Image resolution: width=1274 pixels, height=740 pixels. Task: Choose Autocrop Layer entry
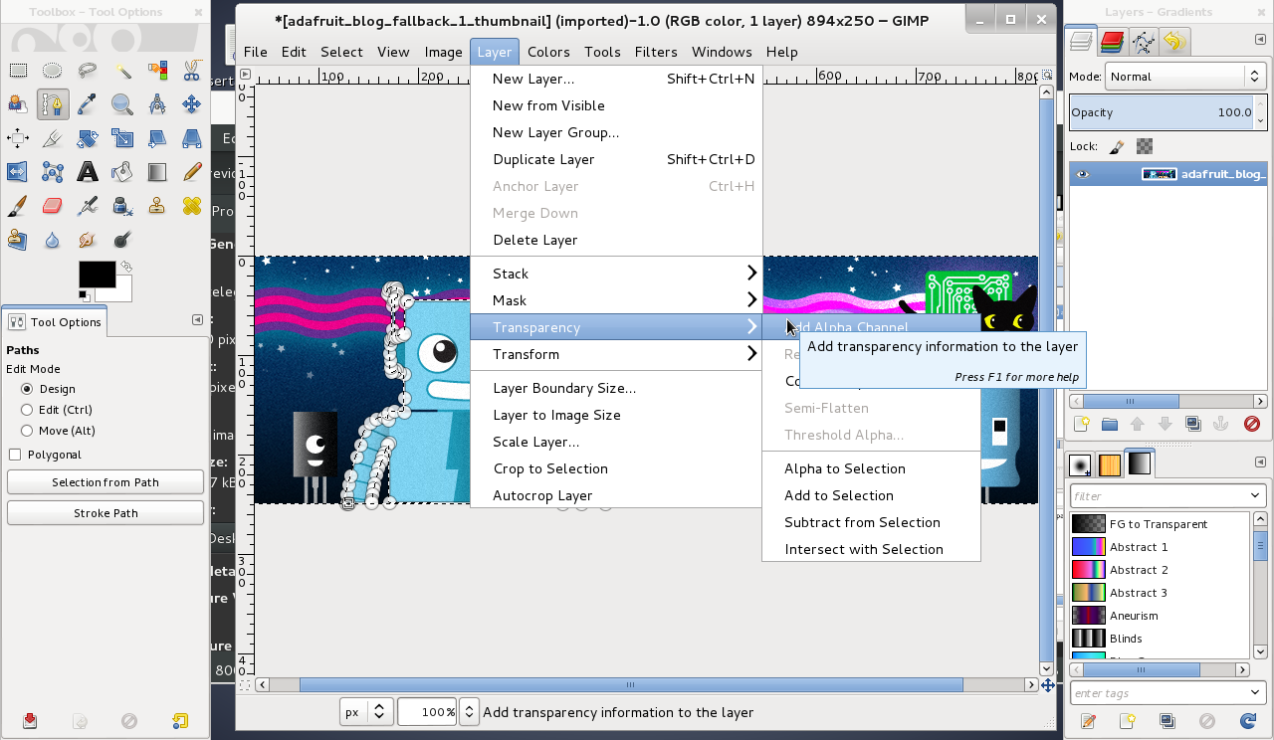(x=617, y=495)
